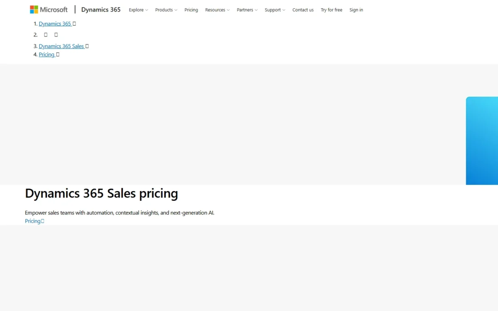
Task: Select Try for free in header
Action: pos(332,10)
